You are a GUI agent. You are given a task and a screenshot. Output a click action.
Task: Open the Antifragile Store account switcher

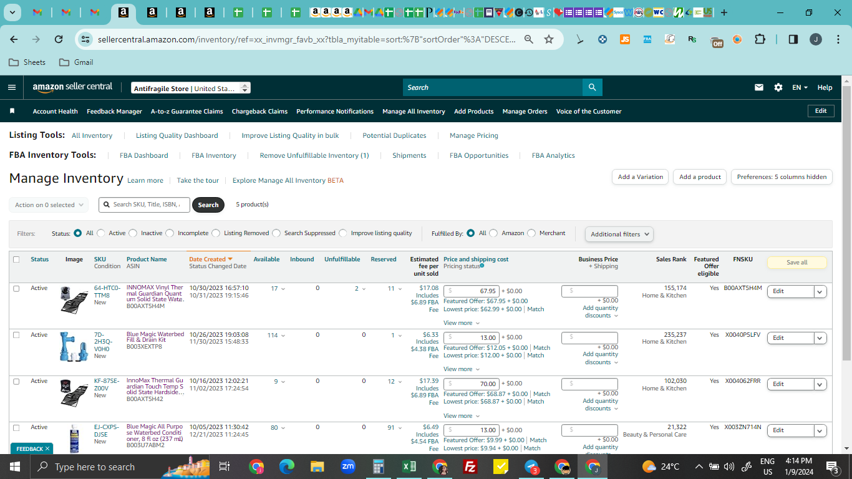coord(191,88)
